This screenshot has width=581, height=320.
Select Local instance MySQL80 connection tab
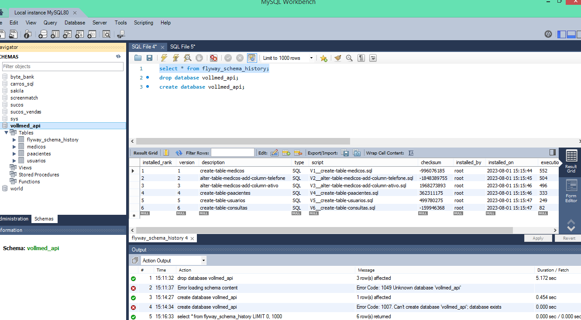click(x=41, y=13)
